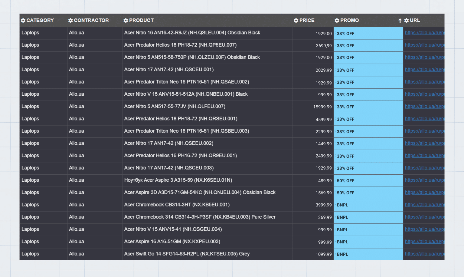The width and height of the screenshot is (464, 277).
Task: Select 50% OFF promo for Aspire 3 A315-59
Action: tap(368, 181)
